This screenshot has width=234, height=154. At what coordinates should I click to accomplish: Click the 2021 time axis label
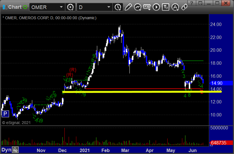coord(84,150)
